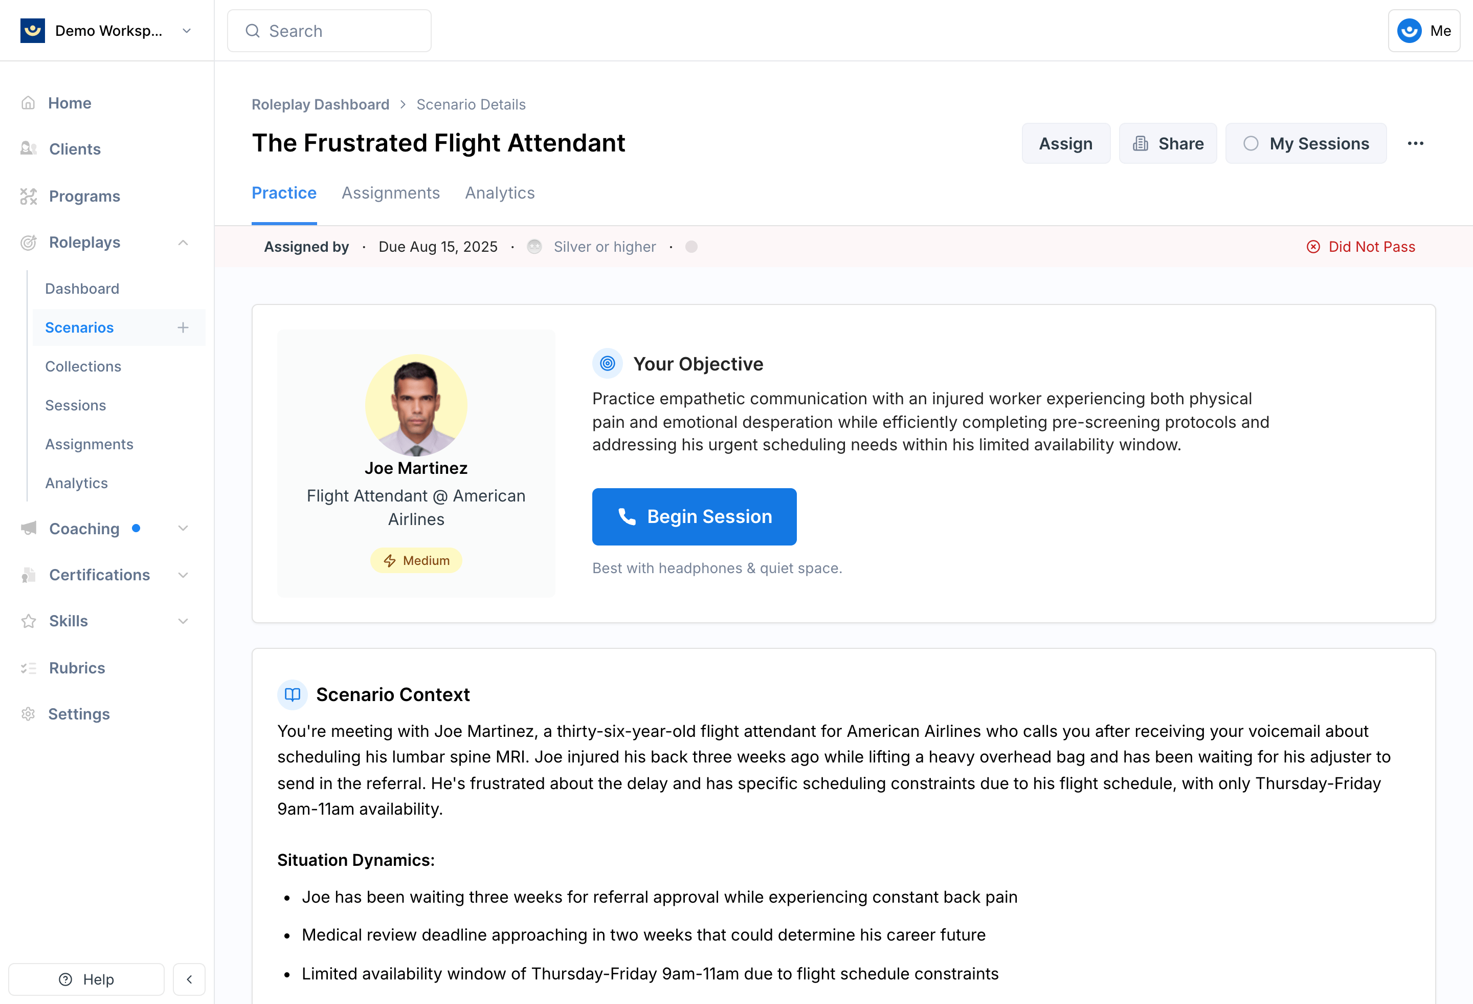Click the Programs icon in sidebar
The height and width of the screenshot is (1004, 1473).
[x=29, y=196]
